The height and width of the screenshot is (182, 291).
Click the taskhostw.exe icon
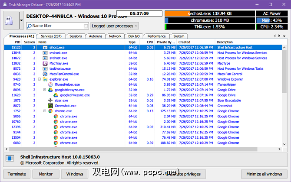pyautogui.click(x=45, y=69)
